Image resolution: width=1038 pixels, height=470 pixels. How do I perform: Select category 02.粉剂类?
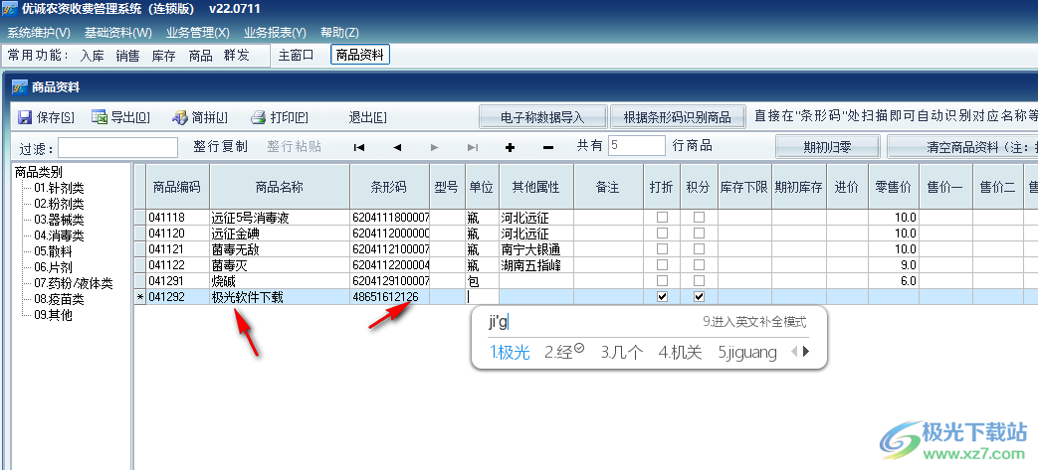click(x=59, y=205)
